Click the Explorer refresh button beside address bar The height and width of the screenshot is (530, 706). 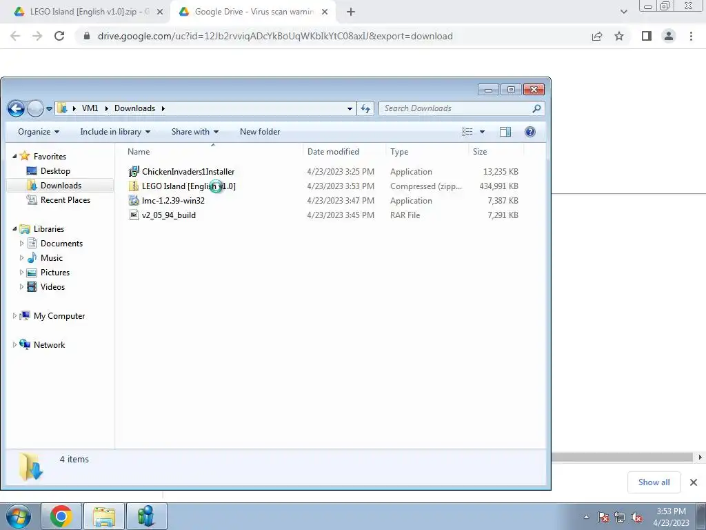click(365, 108)
